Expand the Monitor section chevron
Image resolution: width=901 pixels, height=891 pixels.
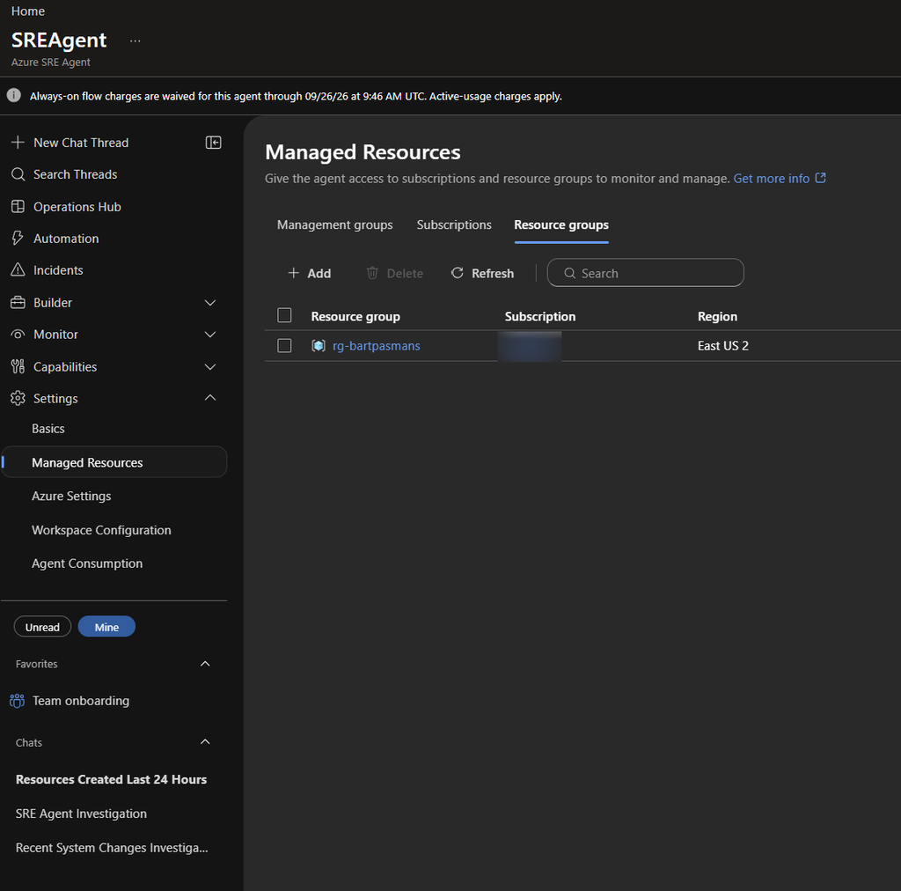(210, 334)
